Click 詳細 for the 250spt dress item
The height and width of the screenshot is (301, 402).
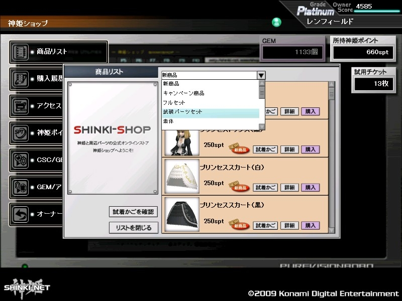(289, 149)
